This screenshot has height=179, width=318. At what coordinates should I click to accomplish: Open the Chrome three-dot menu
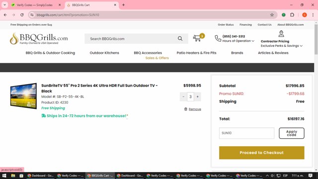pos(313,15)
